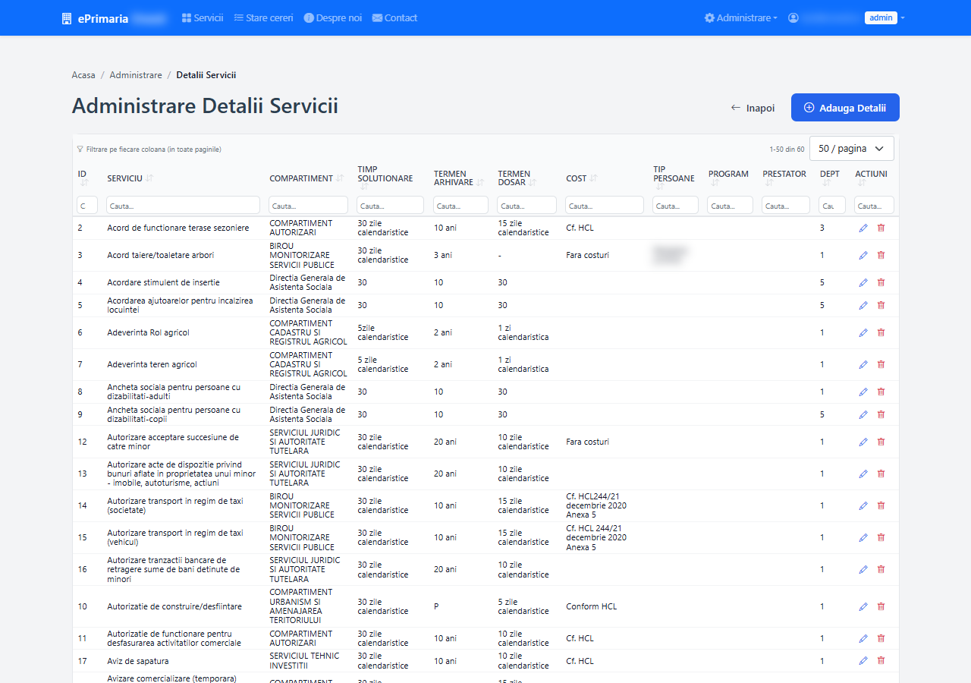
Task: Edit Acordare stimulent de insertie details
Action: (863, 282)
